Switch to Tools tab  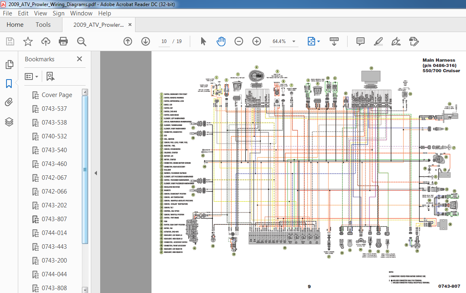(43, 25)
